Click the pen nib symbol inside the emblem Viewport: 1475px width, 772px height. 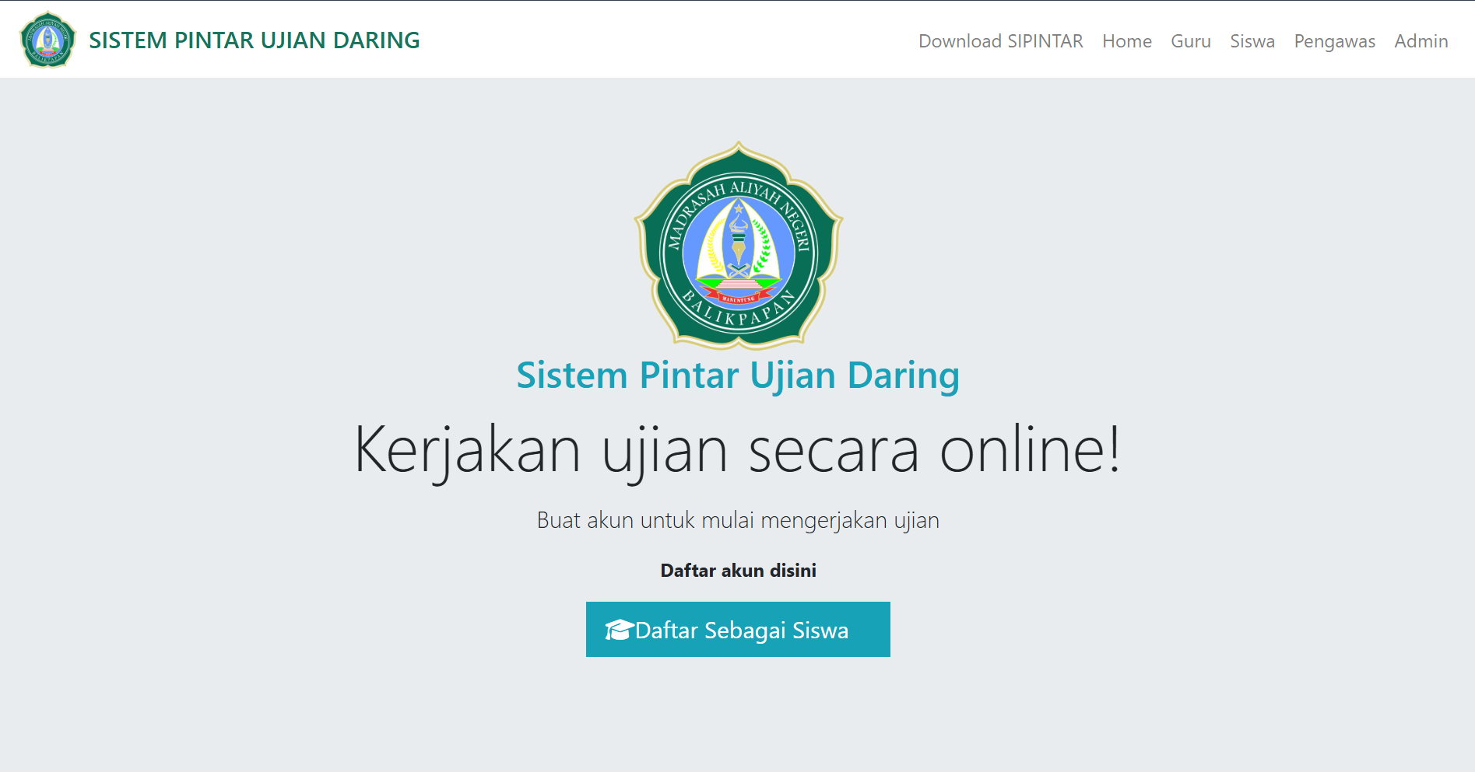click(738, 247)
